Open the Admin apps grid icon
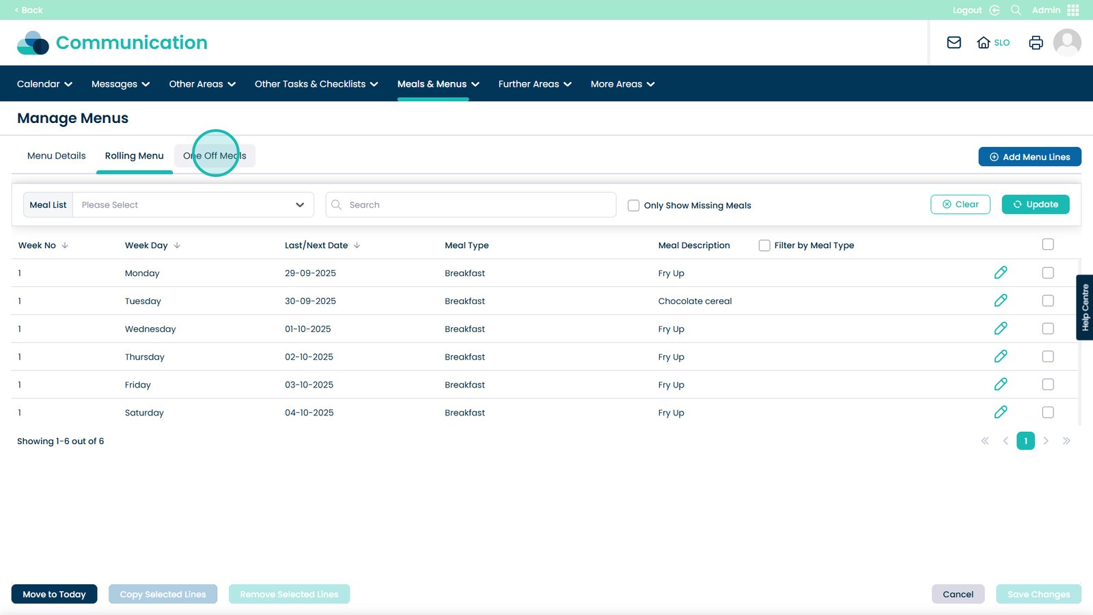Image resolution: width=1093 pixels, height=615 pixels. coord(1073,10)
